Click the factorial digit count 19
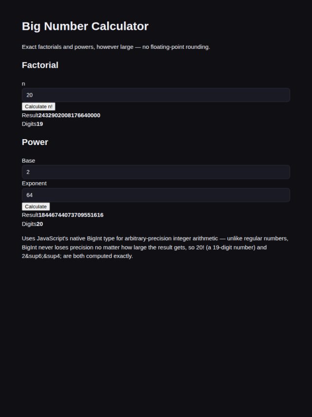This screenshot has width=312, height=417. (39, 124)
